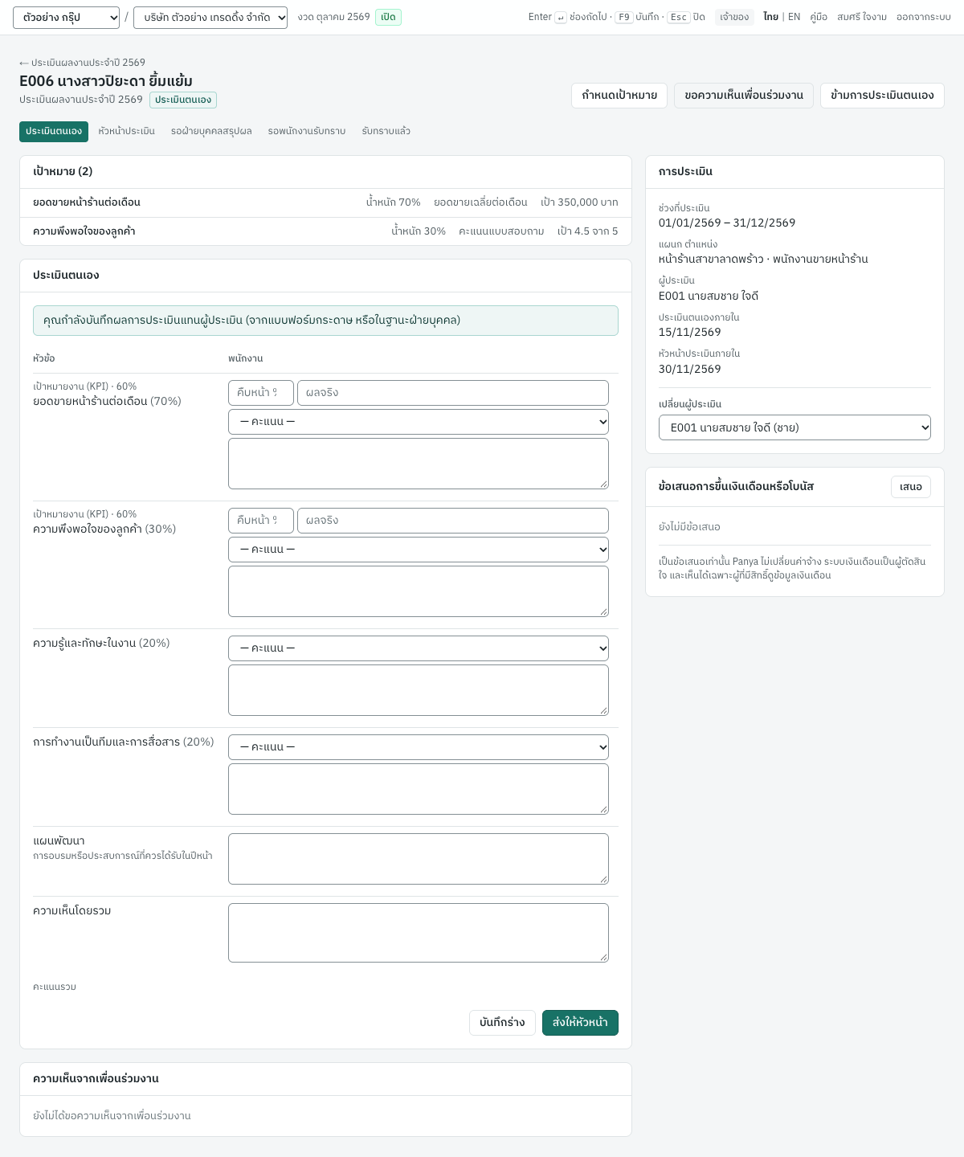
Task: Click the เสนอ raise proposal button
Action: click(x=911, y=487)
